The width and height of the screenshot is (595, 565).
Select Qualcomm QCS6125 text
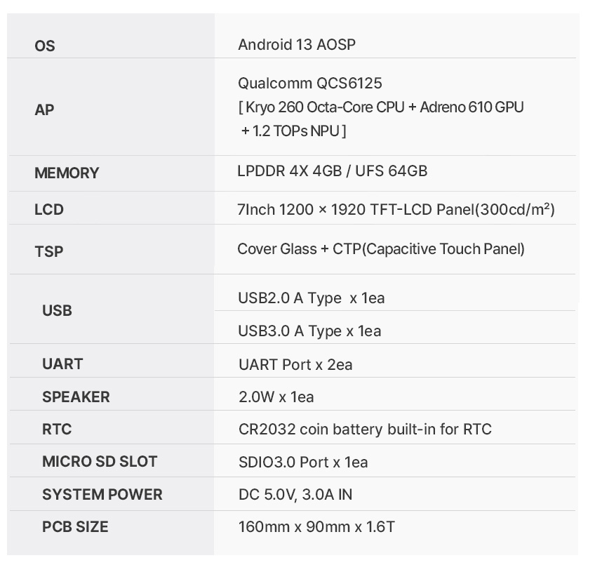click(x=310, y=83)
